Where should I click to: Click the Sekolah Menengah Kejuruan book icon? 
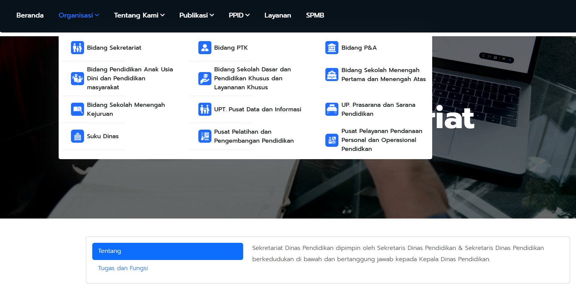77,109
